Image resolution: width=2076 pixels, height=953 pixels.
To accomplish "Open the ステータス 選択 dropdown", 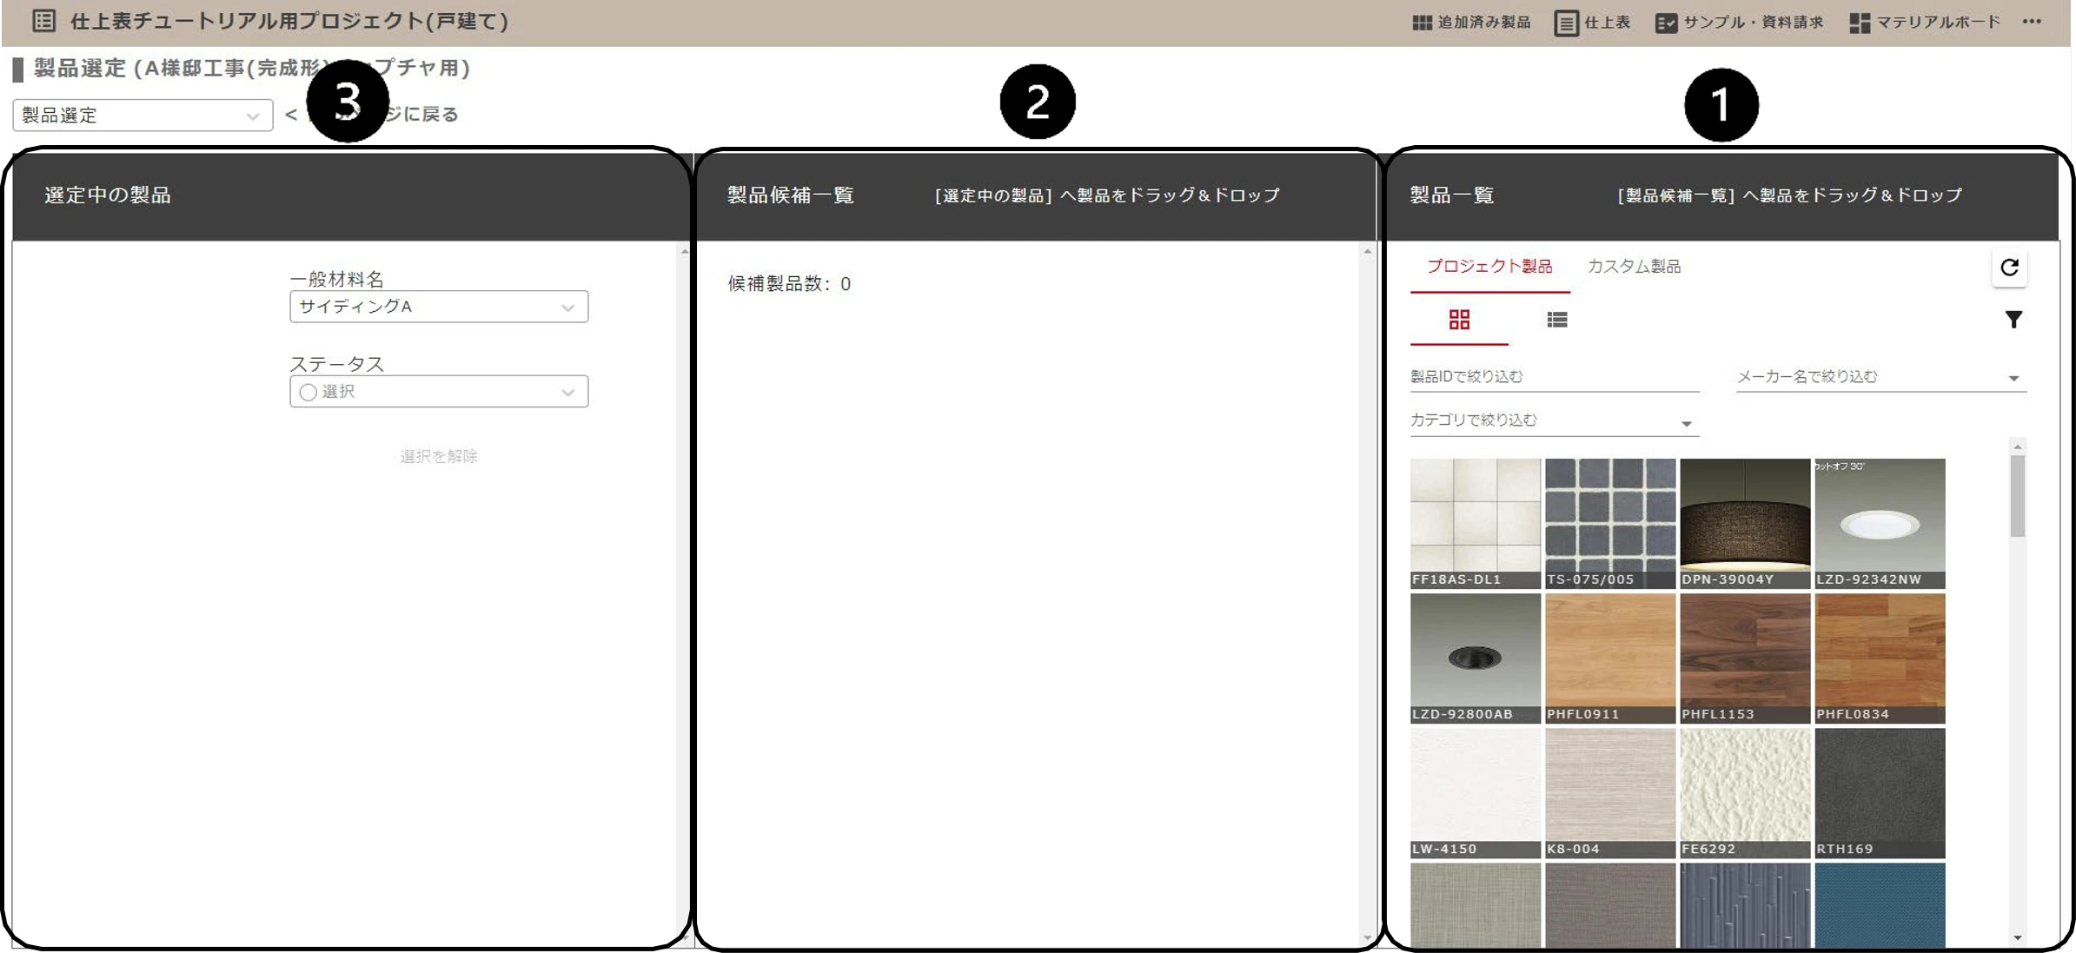I will [439, 392].
